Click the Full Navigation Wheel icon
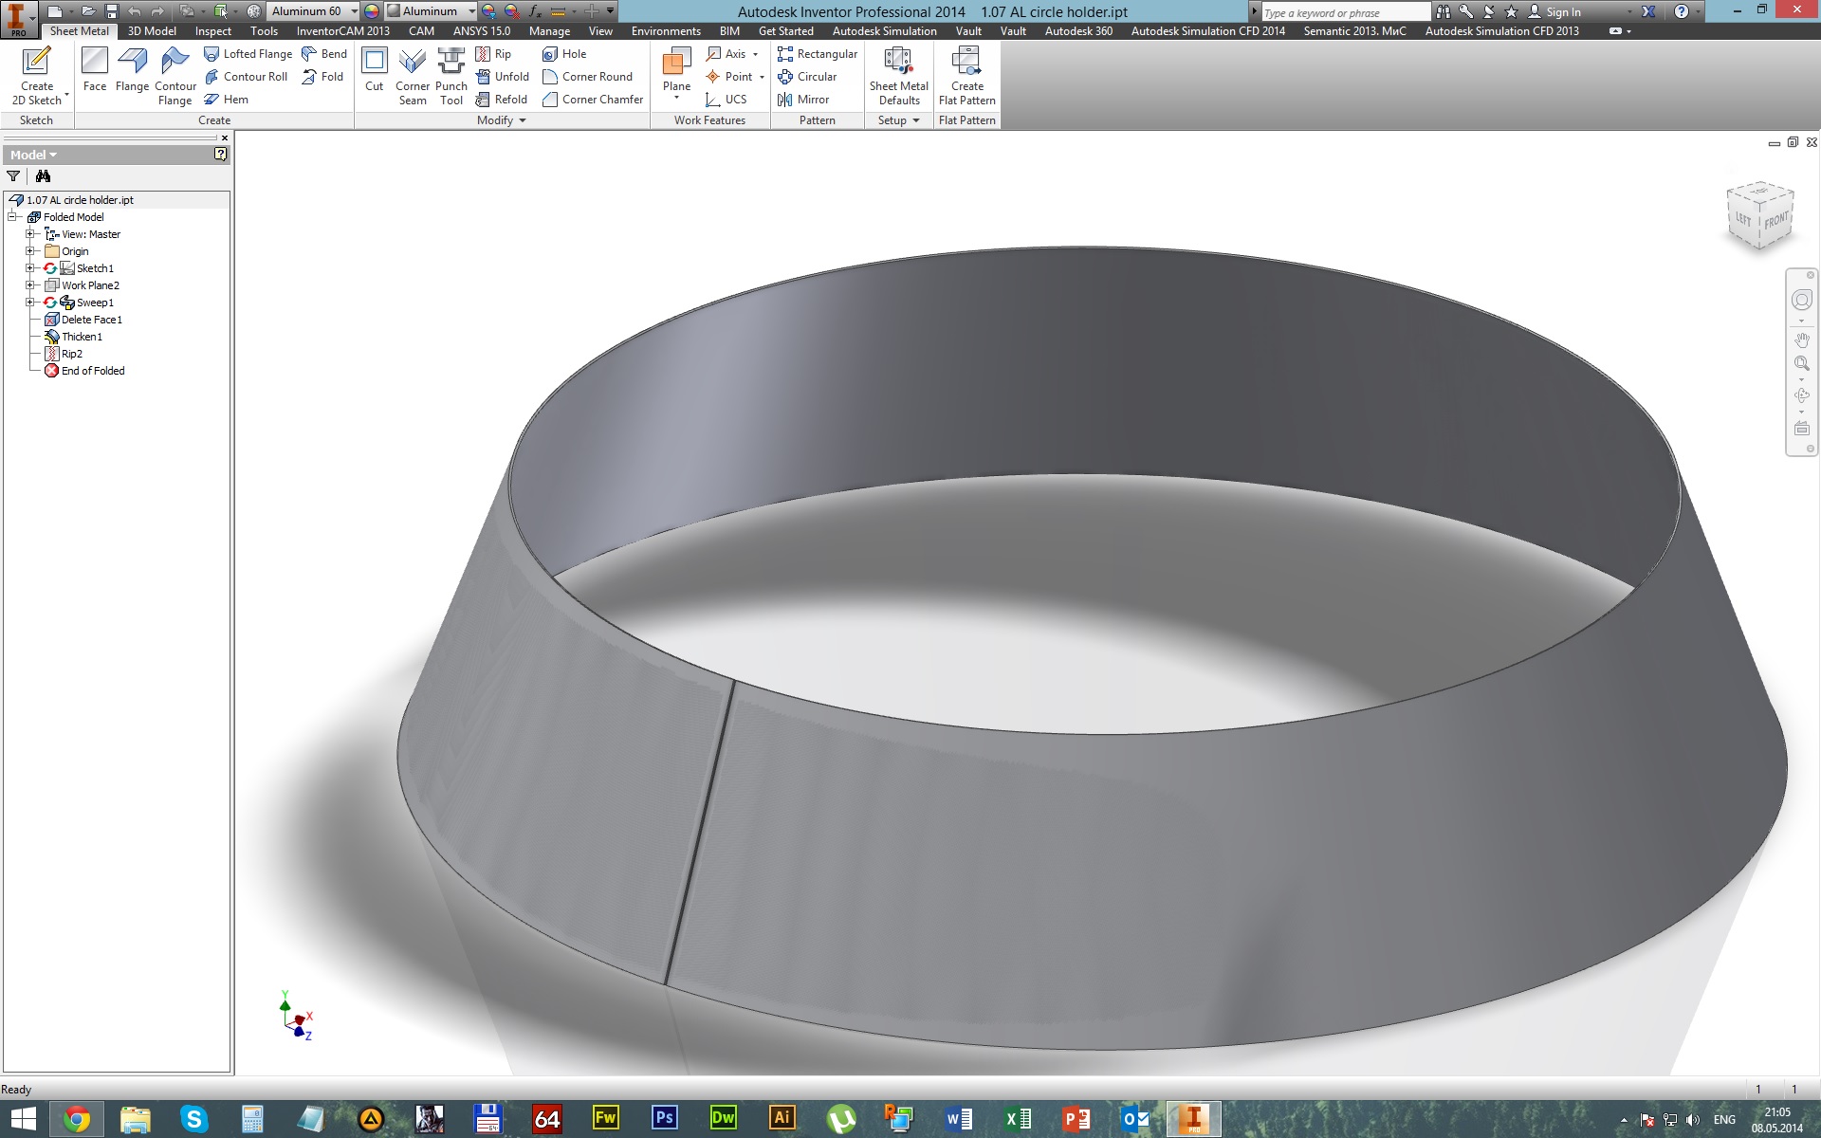 [x=1802, y=301]
